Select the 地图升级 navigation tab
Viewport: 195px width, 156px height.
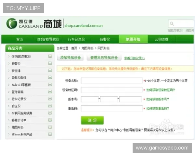pos(133,39)
